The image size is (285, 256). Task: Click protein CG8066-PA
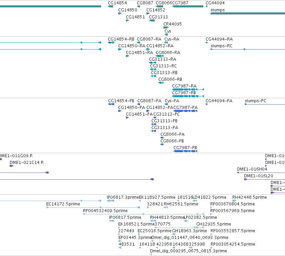(x=172, y=134)
